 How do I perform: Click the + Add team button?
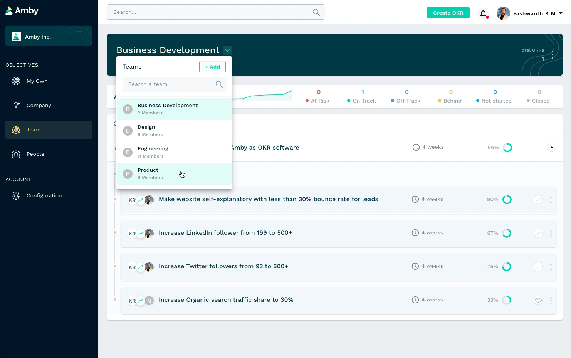pyautogui.click(x=212, y=67)
